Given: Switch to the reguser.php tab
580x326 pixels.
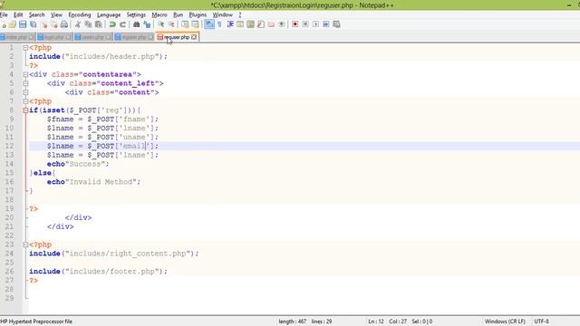Looking at the screenshot, I should click(x=177, y=37).
